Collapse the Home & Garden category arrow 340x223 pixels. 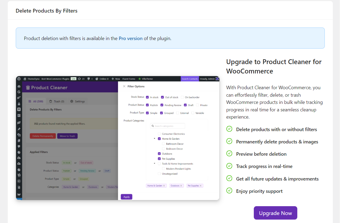point(155,139)
